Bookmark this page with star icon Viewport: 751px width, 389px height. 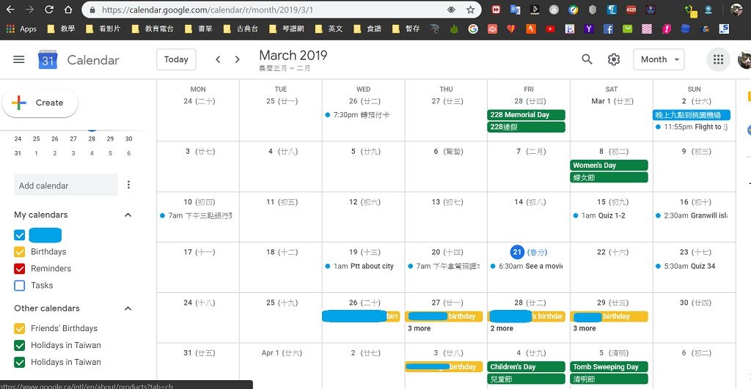(470, 10)
